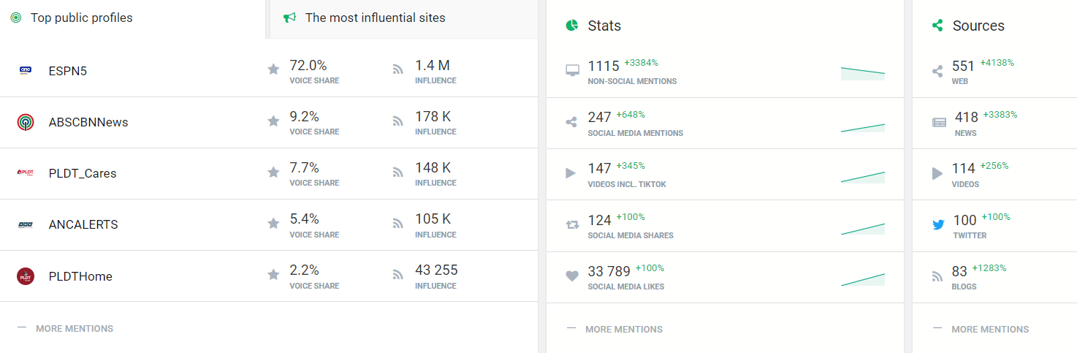Click the play icon beside Videos incl. TikTok

pyautogui.click(x=571, y=173)
